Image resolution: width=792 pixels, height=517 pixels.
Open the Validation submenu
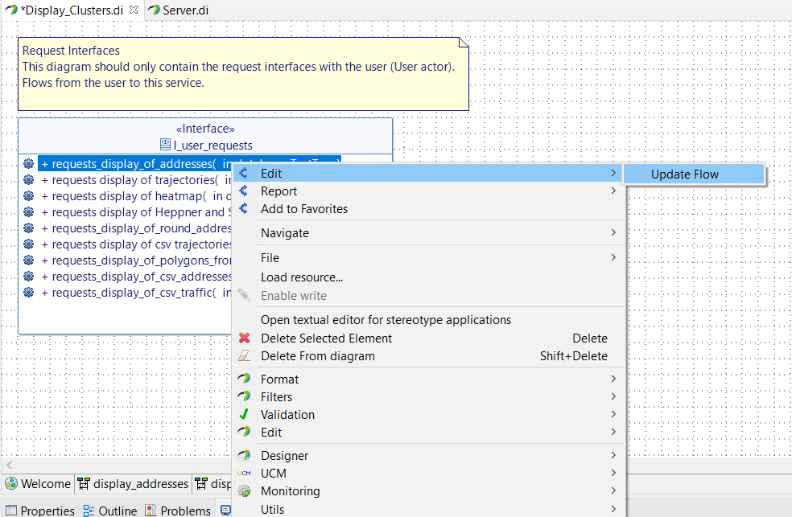pyautogui.click(x=429, y=415)
